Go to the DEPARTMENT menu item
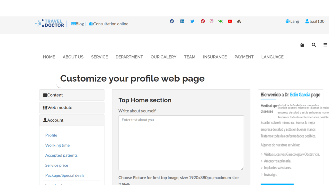This screenshot has height=185, width=329. pyautogui.click(x=129, y=57)
